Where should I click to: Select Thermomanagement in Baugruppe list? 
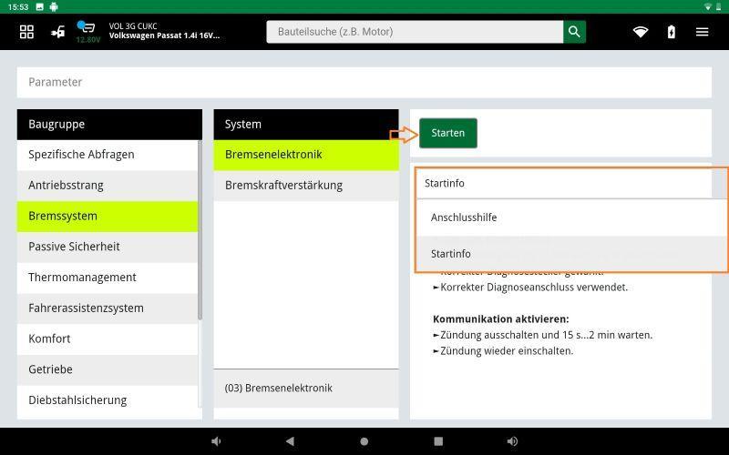tap(108, 278)
